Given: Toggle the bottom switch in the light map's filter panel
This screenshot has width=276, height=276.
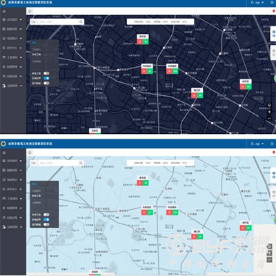Looking at the screenshot, I should pos(46,224).
